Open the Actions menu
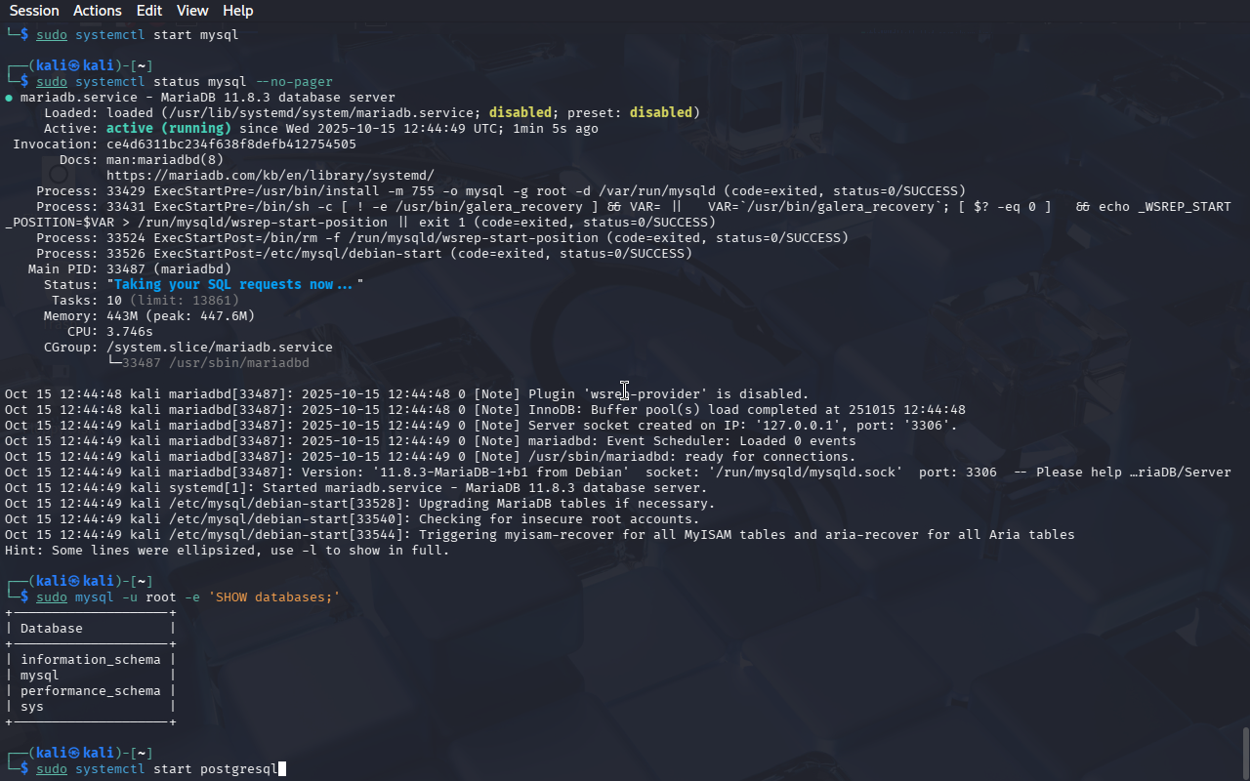 [98, 11]
